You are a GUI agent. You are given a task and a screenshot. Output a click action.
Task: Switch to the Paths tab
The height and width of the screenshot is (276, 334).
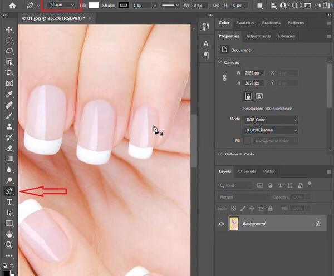268,171
